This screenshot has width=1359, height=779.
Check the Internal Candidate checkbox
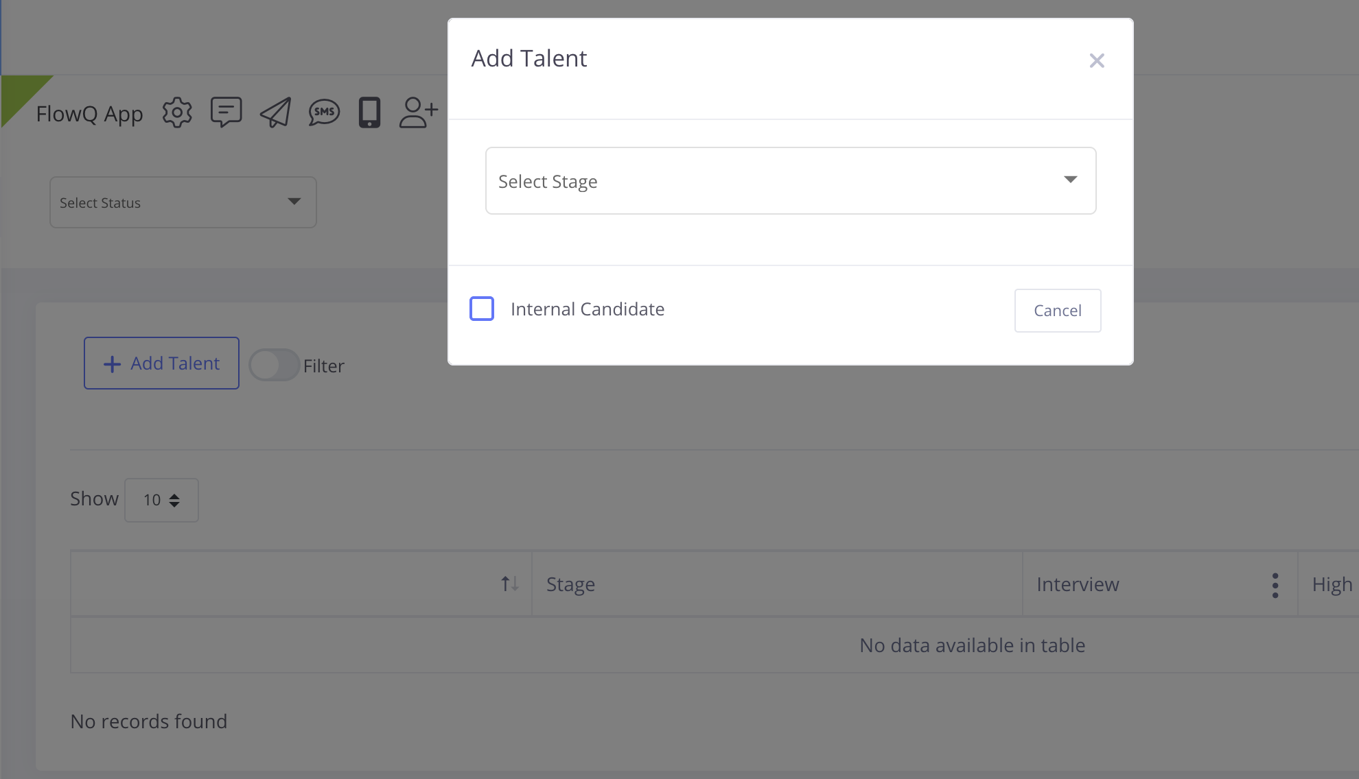pos(482,309)
